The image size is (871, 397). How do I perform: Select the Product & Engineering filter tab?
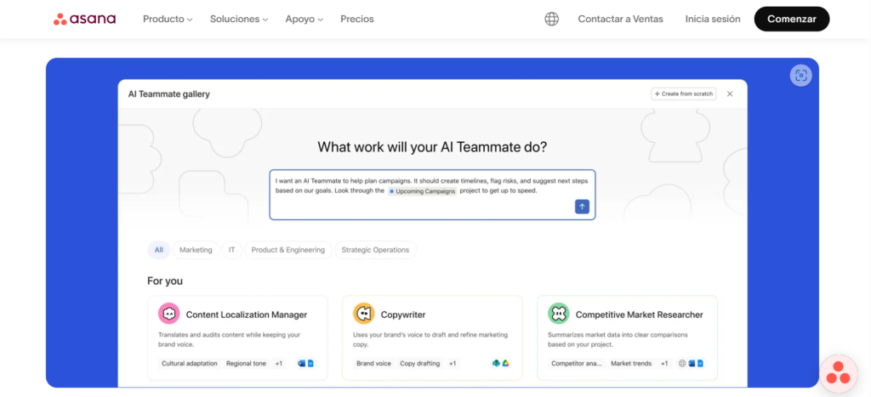287,250
